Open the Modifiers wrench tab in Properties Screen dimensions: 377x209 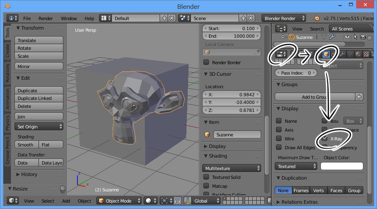[342, 54]
